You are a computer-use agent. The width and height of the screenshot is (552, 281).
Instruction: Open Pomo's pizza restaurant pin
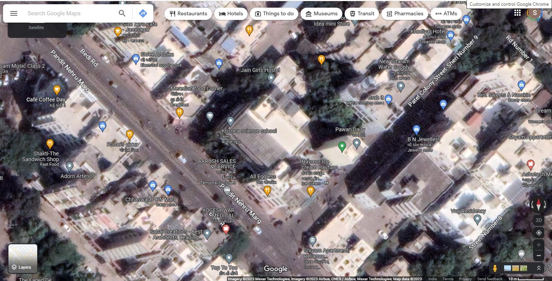tap(130, 135)
